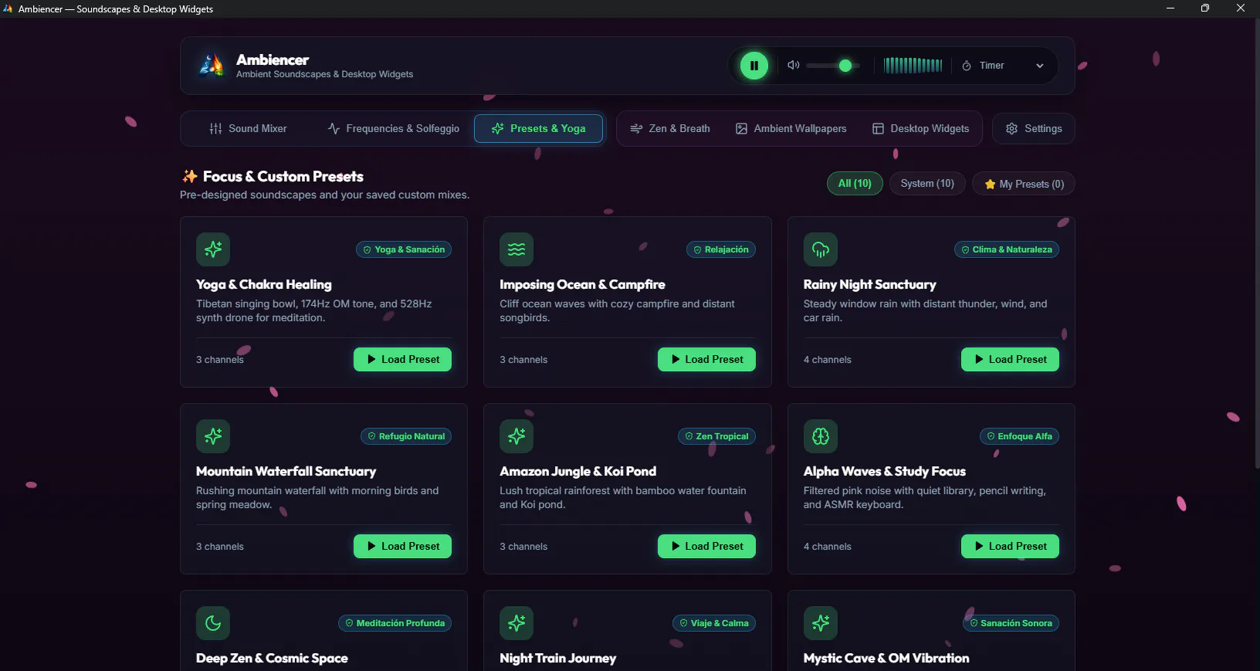Click the Night Train Journey sparkle icon
Image resolution: width=1260 pixels, height=671 pixels.
coord(517,623)
